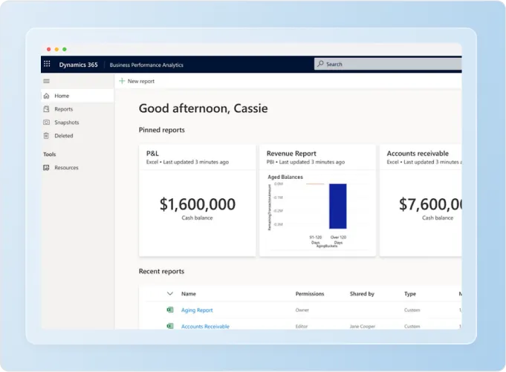
Task: Sort the table by the Name column
Action: tap(189, 294)
